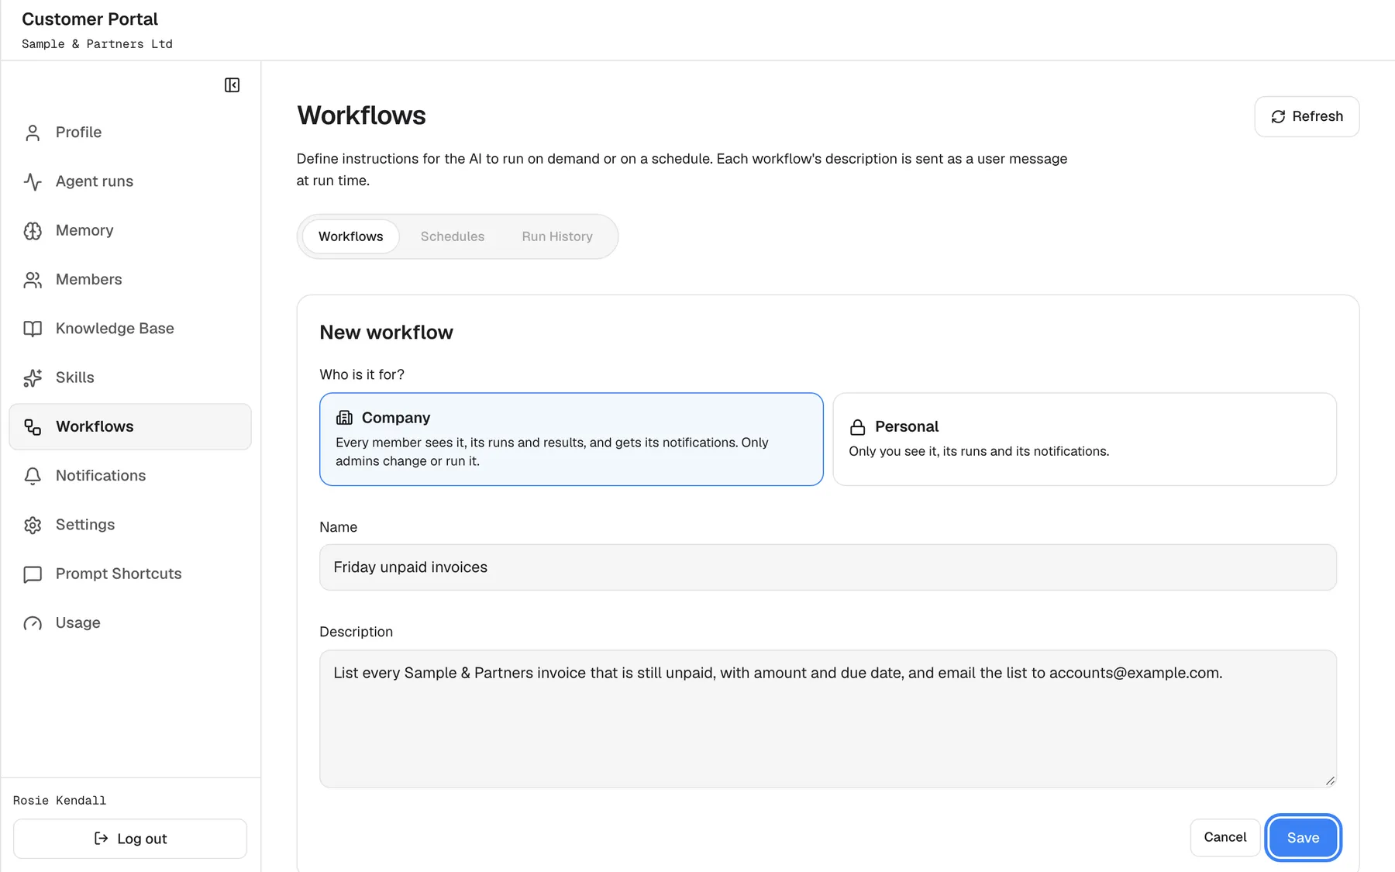The height and width of the screenshot is (872, 1395).
Task: Save the new workflow
Action: coord(1303,837)
